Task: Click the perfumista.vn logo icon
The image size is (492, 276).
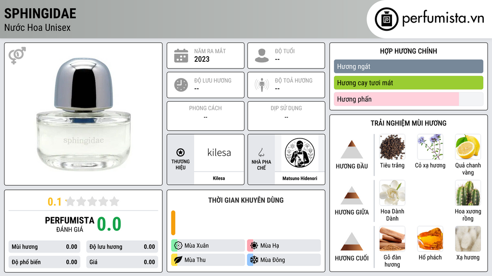Action: tap(386, 19)
